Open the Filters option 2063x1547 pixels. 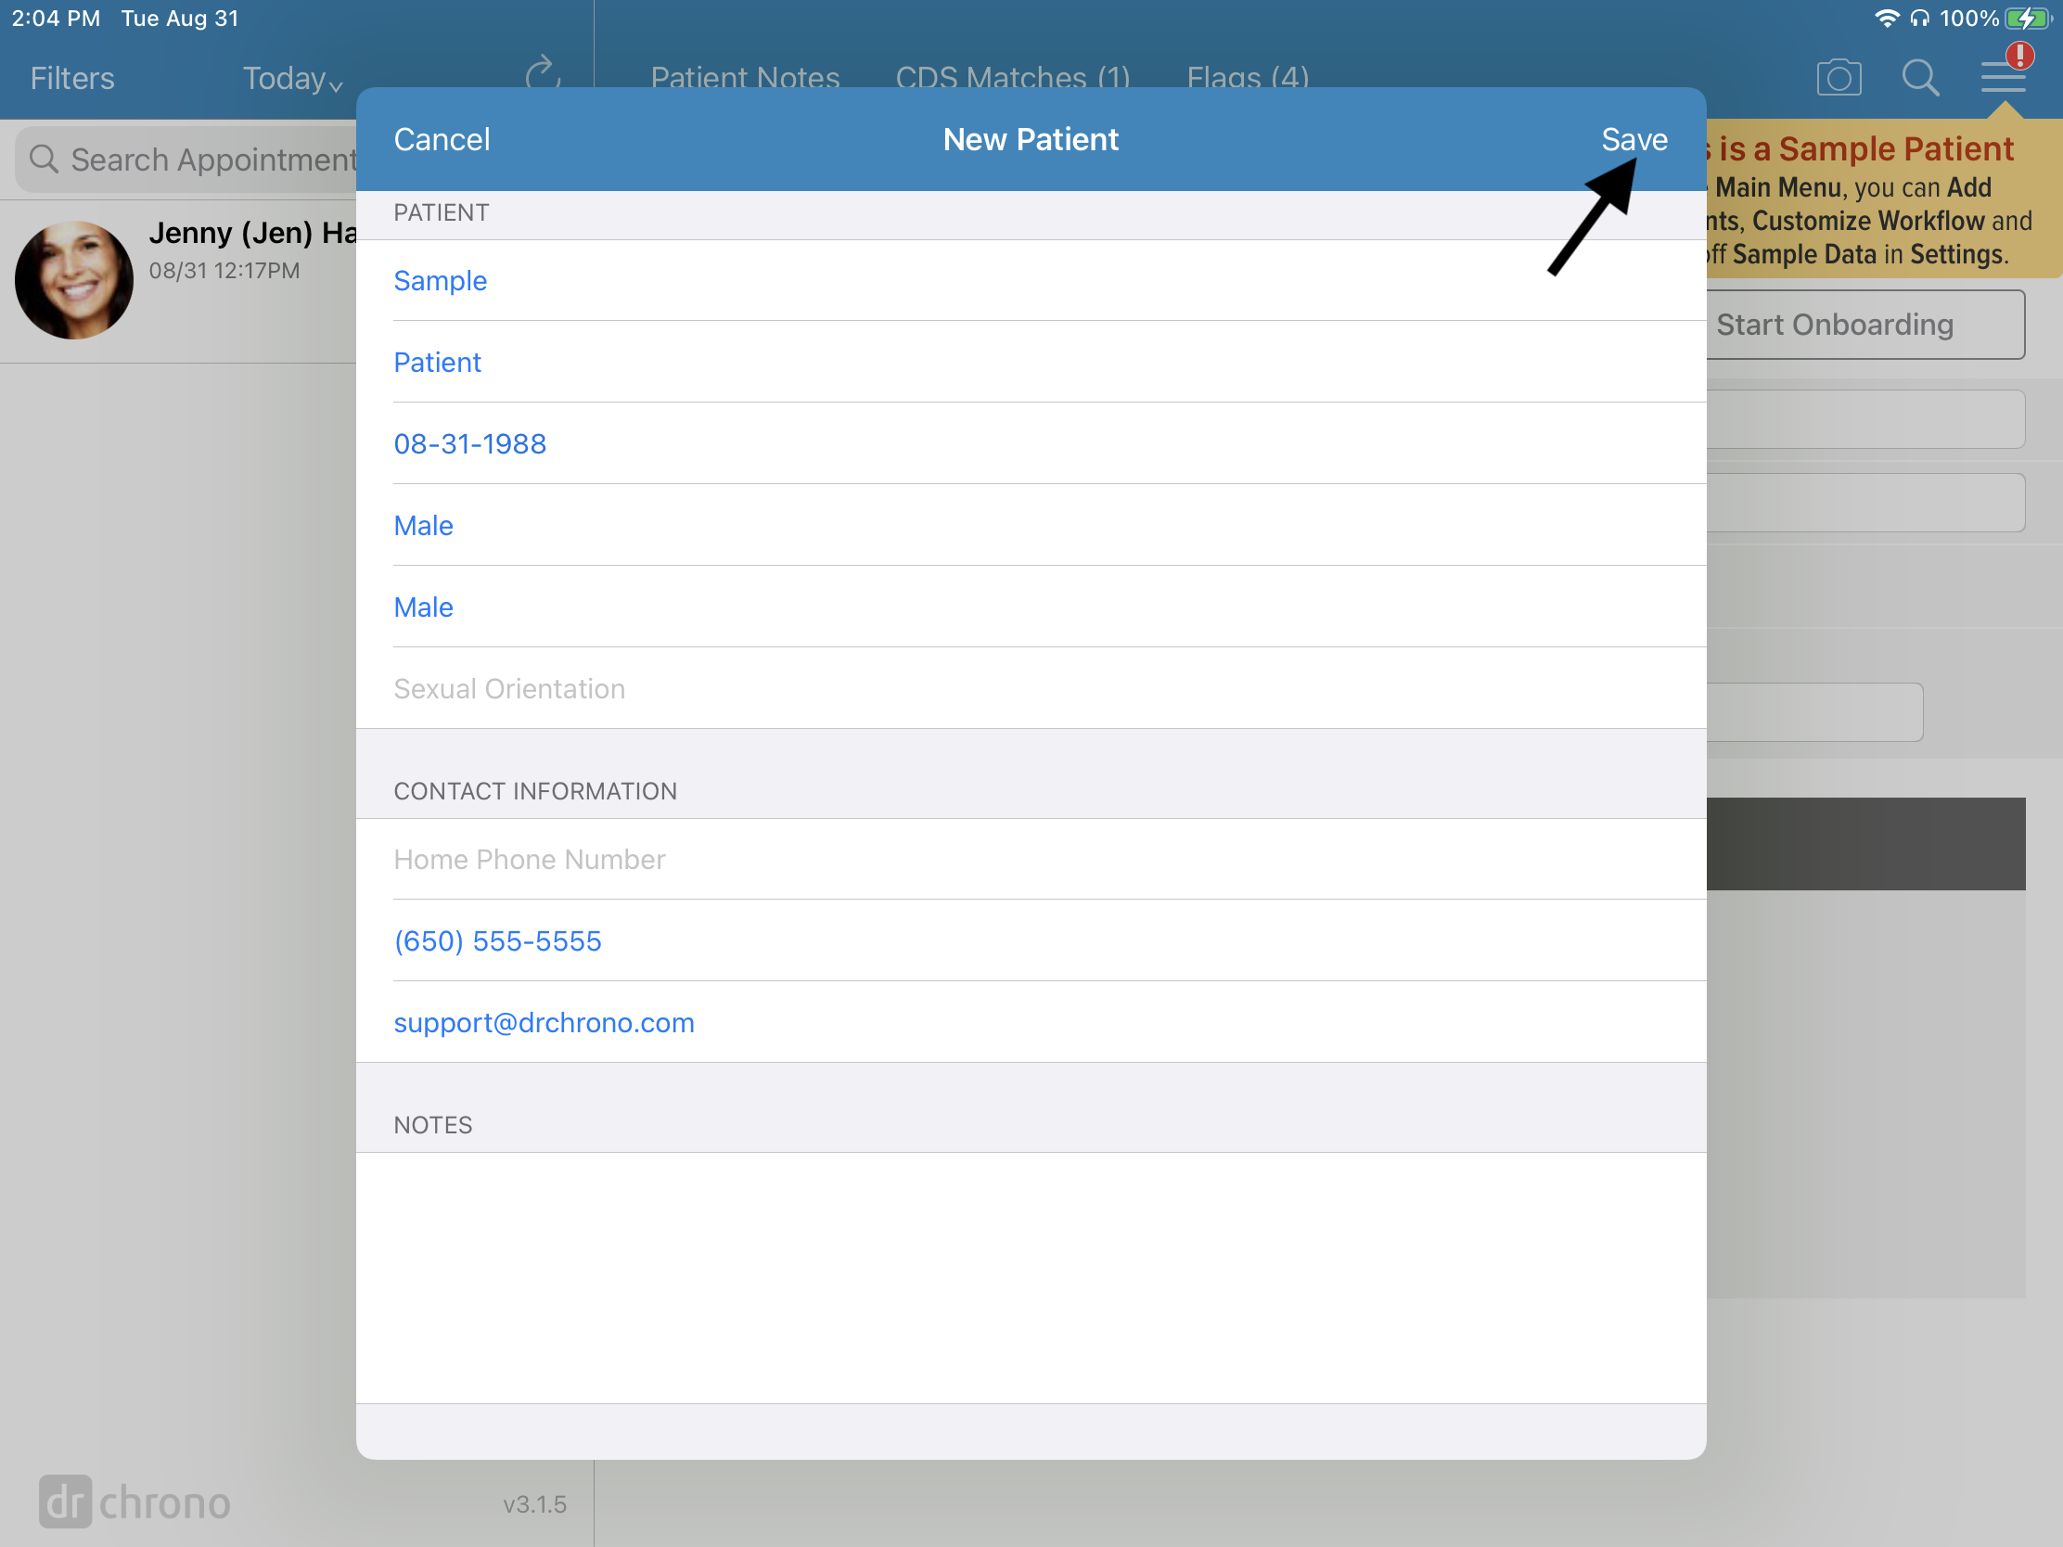[x=71, y=78]
